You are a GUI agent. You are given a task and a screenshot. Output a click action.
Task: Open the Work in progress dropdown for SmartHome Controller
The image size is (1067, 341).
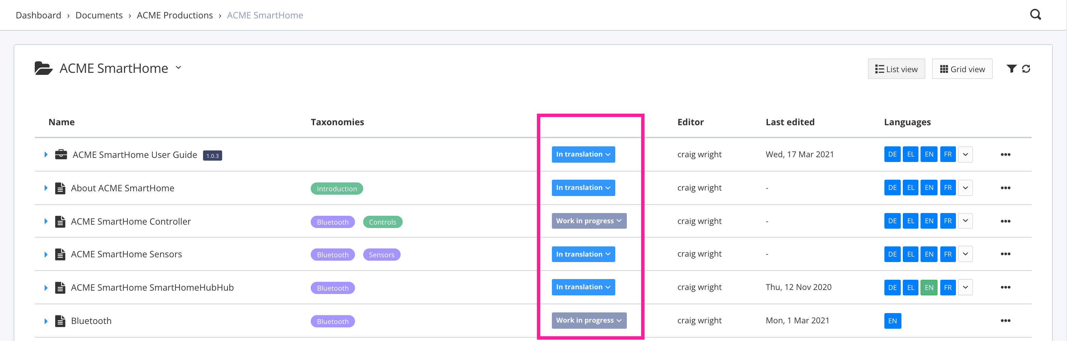click(x=589, y=221)
